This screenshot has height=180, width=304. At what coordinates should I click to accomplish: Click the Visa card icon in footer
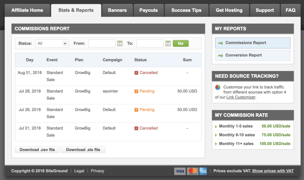[x=180, y=171]
